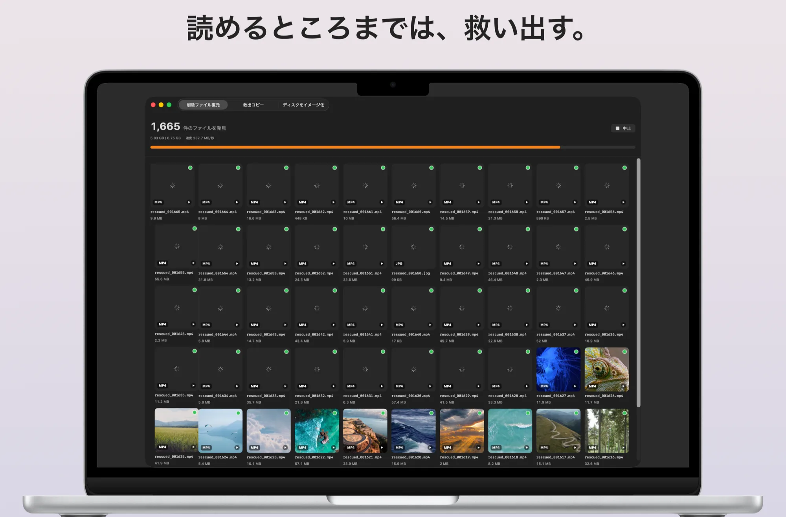Viewport: 786px width, 517px height.
Task: Select the winding road thumbnail rescued_001617.mp4
Action: click(x=558, y=431)
